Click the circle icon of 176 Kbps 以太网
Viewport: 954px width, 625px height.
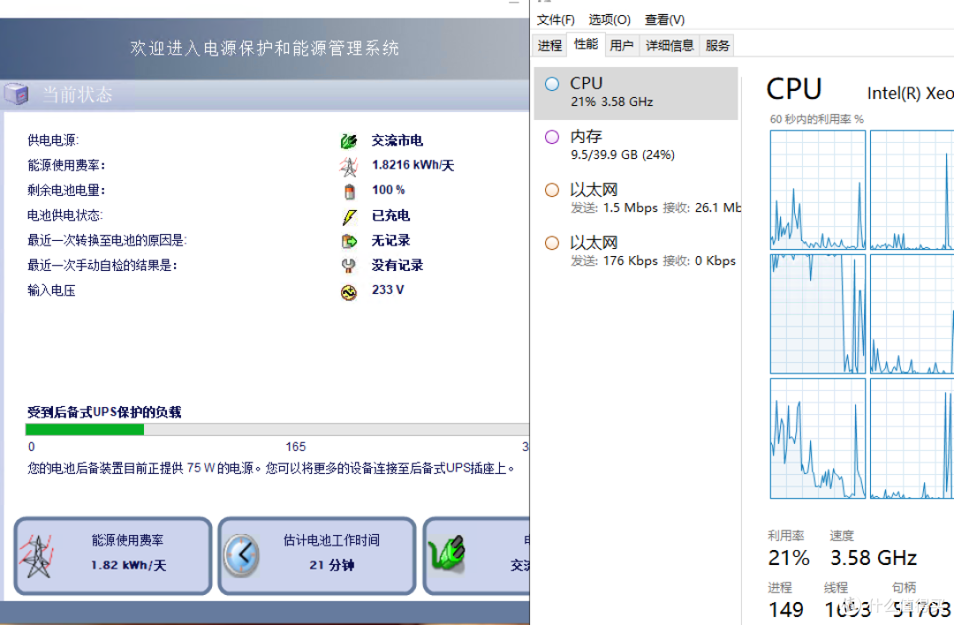point(552,243)
